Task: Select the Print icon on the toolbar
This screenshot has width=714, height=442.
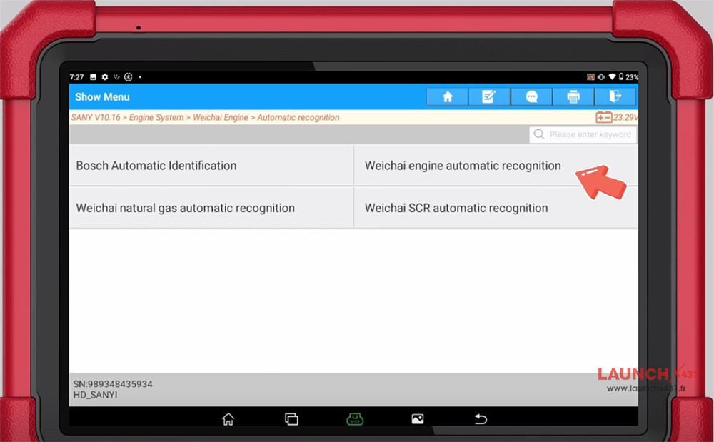Action: tap(573, 96)
